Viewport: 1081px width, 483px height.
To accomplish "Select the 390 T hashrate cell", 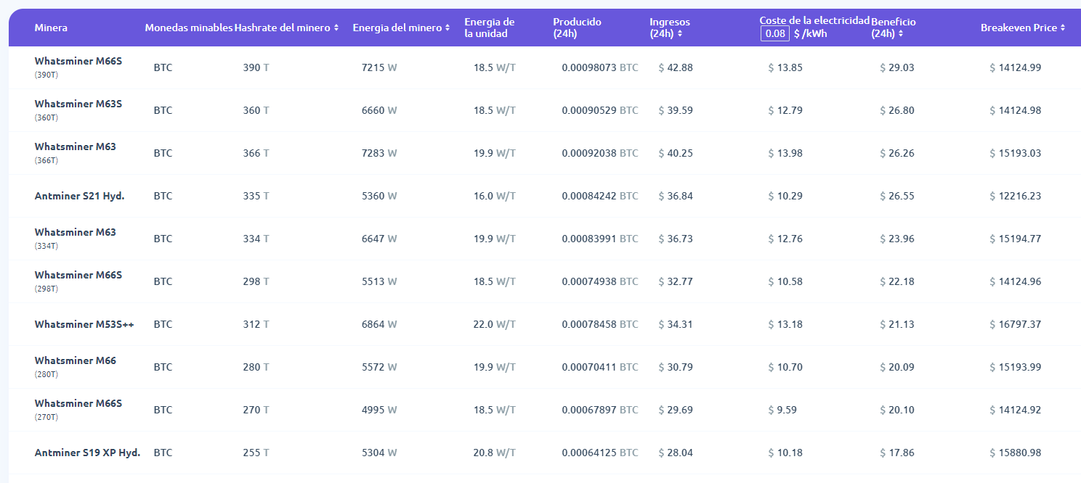I will point(256,67).
